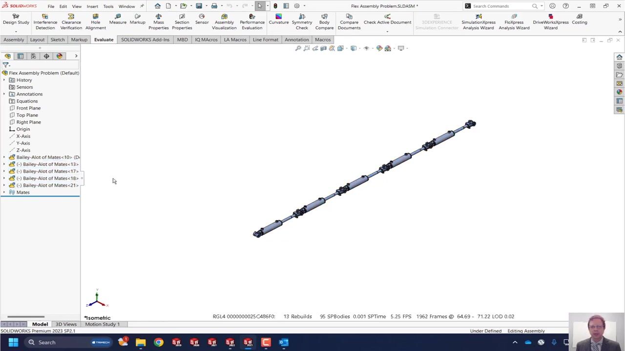Open Mass Properties

coord(158,22)
